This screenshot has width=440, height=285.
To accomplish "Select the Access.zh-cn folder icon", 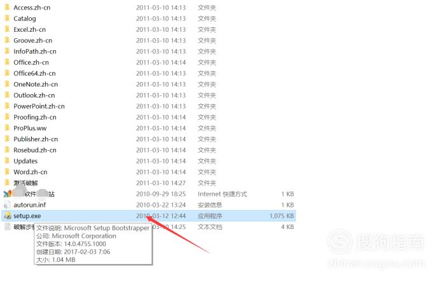I will pos(7,7).
